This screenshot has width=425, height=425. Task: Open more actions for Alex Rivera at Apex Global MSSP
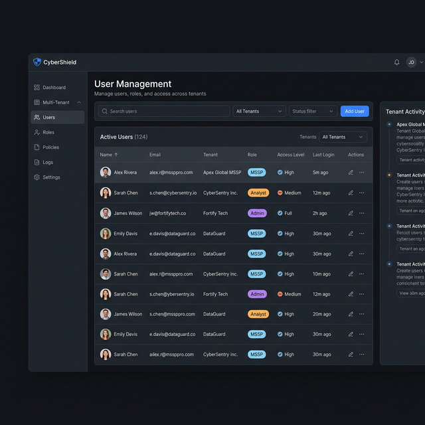(361, 173)
